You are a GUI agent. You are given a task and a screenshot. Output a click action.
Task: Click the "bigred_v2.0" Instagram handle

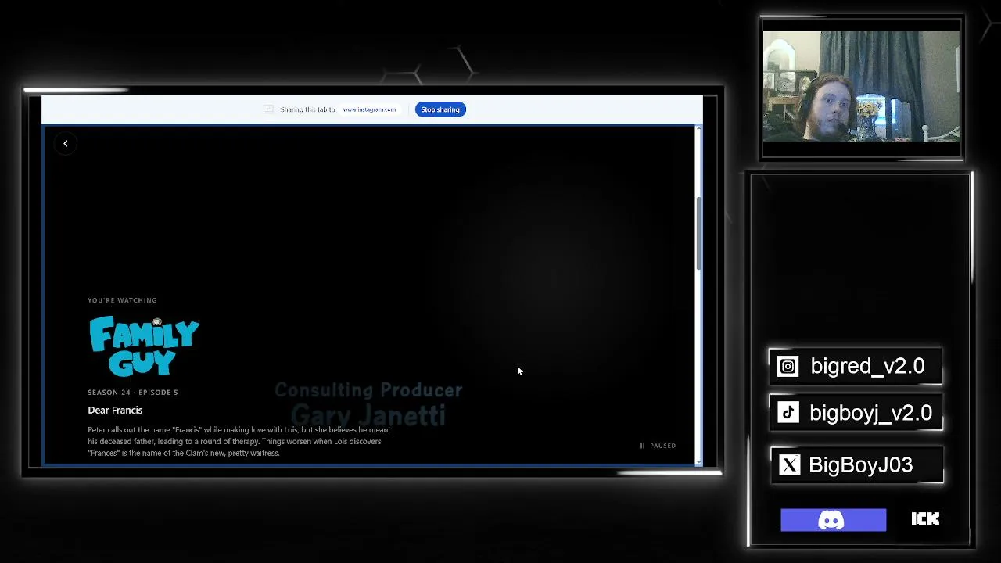pyautogui.click(x=867, y=366)
